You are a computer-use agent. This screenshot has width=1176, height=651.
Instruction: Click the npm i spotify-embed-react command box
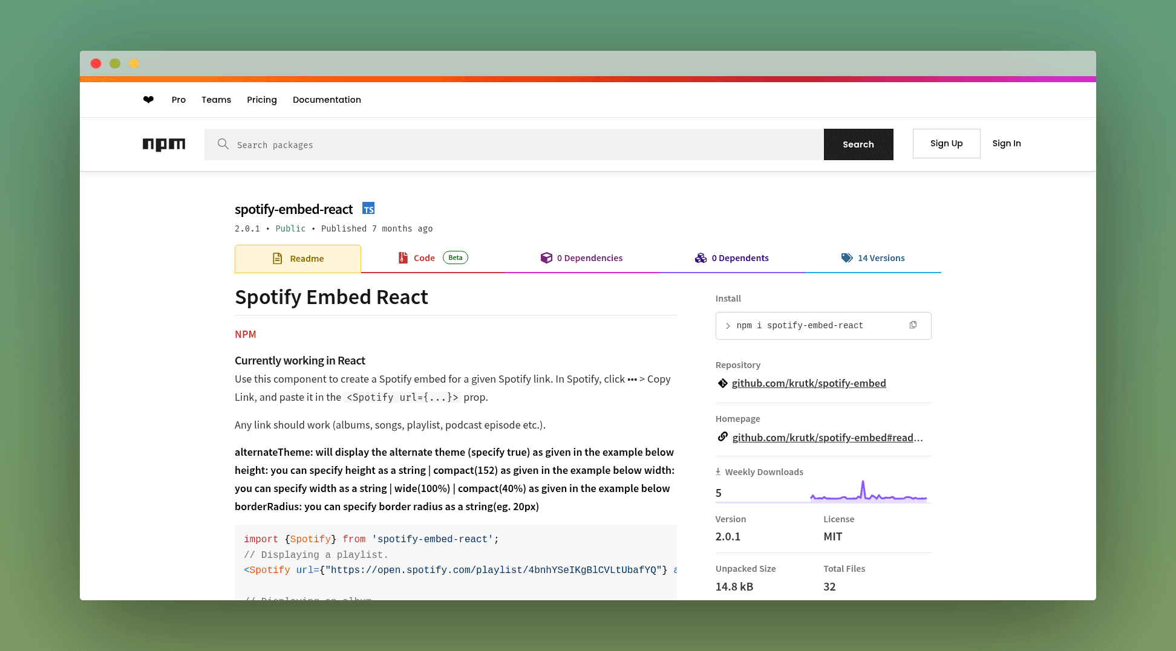pos(823,326)
